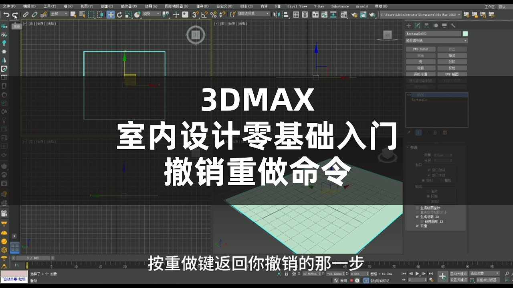Click the Mirror tool icon
513x288 pixels.
tap(277, 14)
